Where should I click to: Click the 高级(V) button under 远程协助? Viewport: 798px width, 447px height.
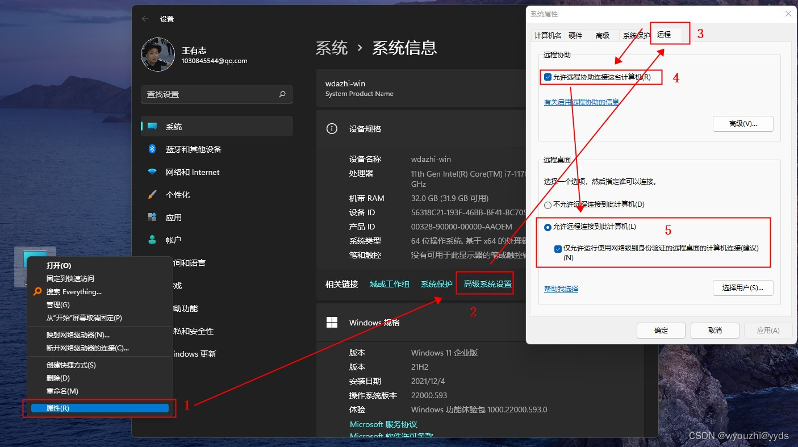point(743,123)
